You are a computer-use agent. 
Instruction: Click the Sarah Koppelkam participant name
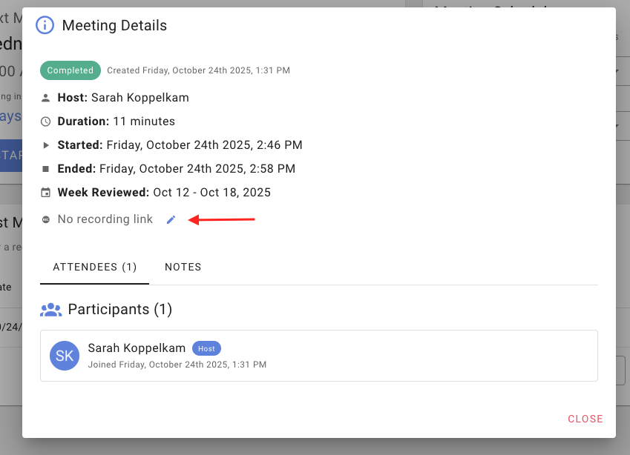tap(137, 348)
